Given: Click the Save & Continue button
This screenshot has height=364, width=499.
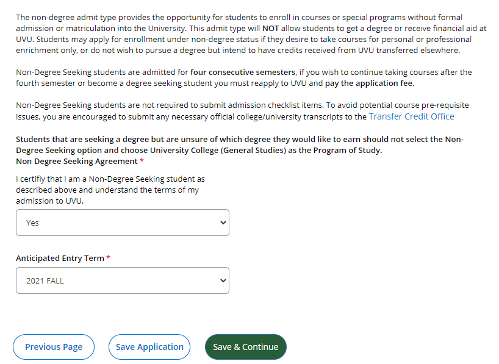Looking at the screenshot, I should coord(245,346).
